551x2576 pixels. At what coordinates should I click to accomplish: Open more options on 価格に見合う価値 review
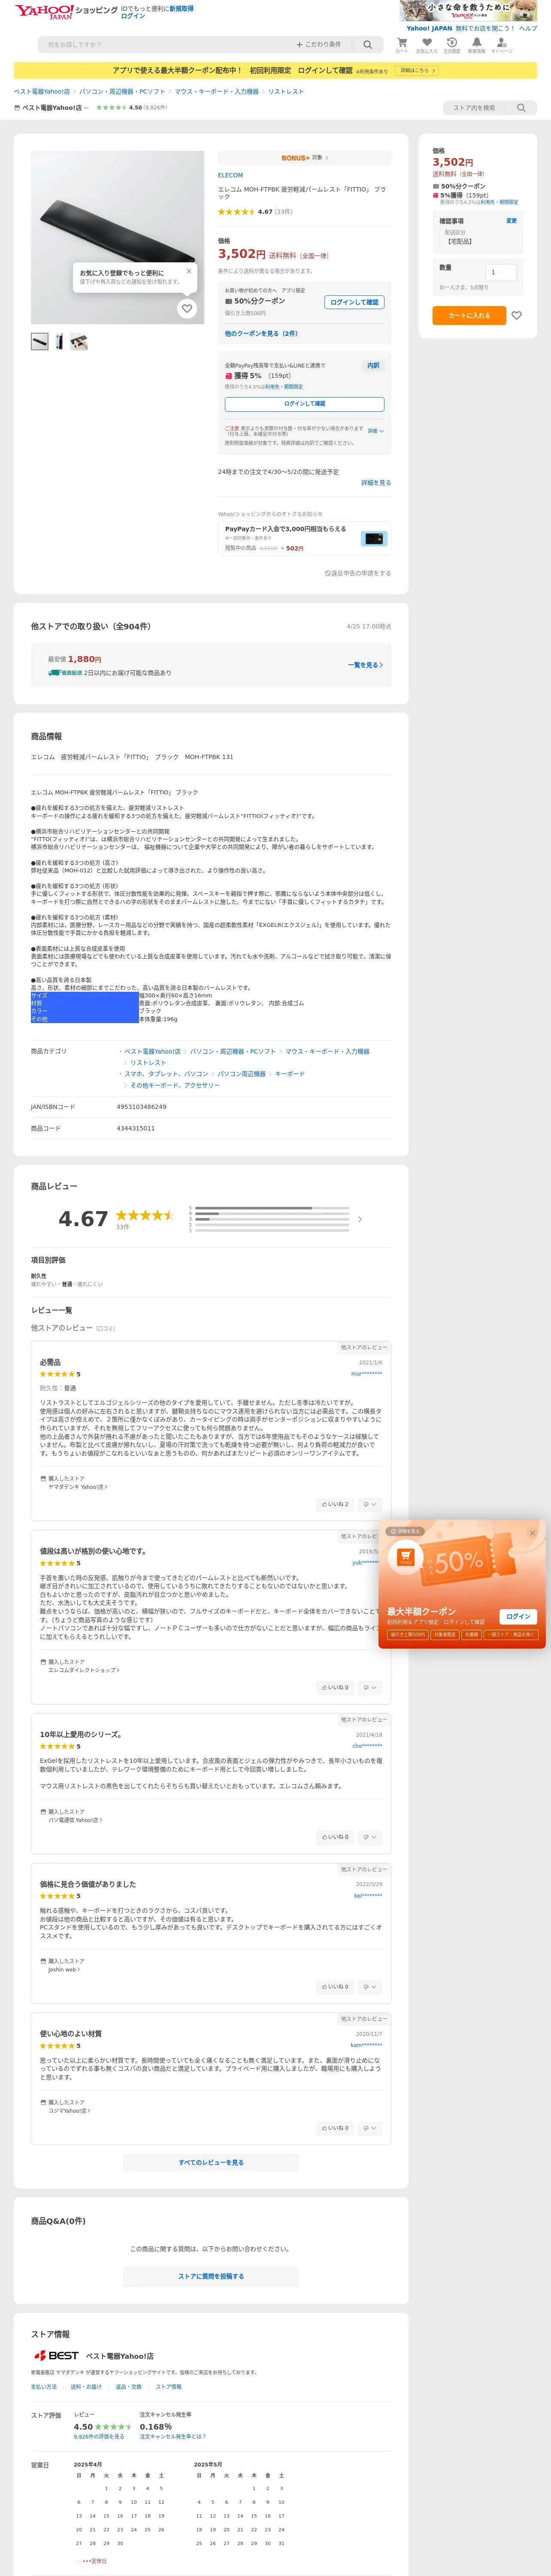coord(370,1987)
